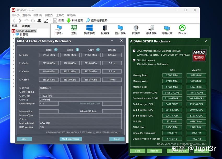Open the 主板 motherboard category icon
222x159 pixels.
tap(74, 30)
